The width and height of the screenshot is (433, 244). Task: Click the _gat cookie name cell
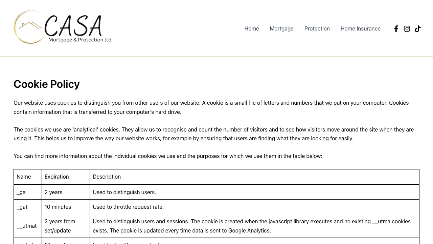tap(22, 207)
